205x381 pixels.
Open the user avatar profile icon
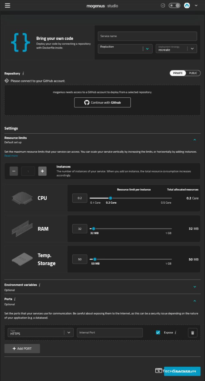187,5
